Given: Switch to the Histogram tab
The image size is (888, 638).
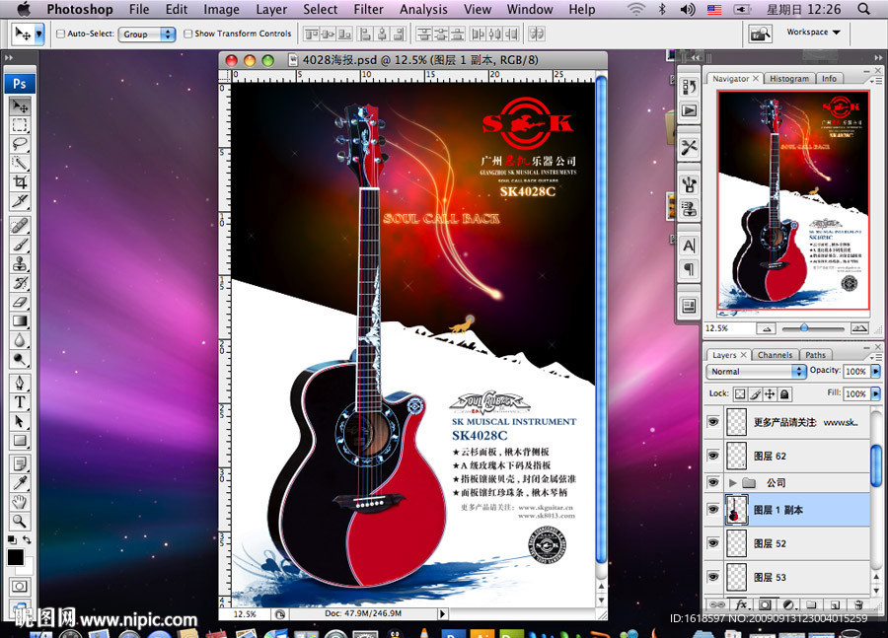Looking at the screenshot, I should click(x=789, y=79).
